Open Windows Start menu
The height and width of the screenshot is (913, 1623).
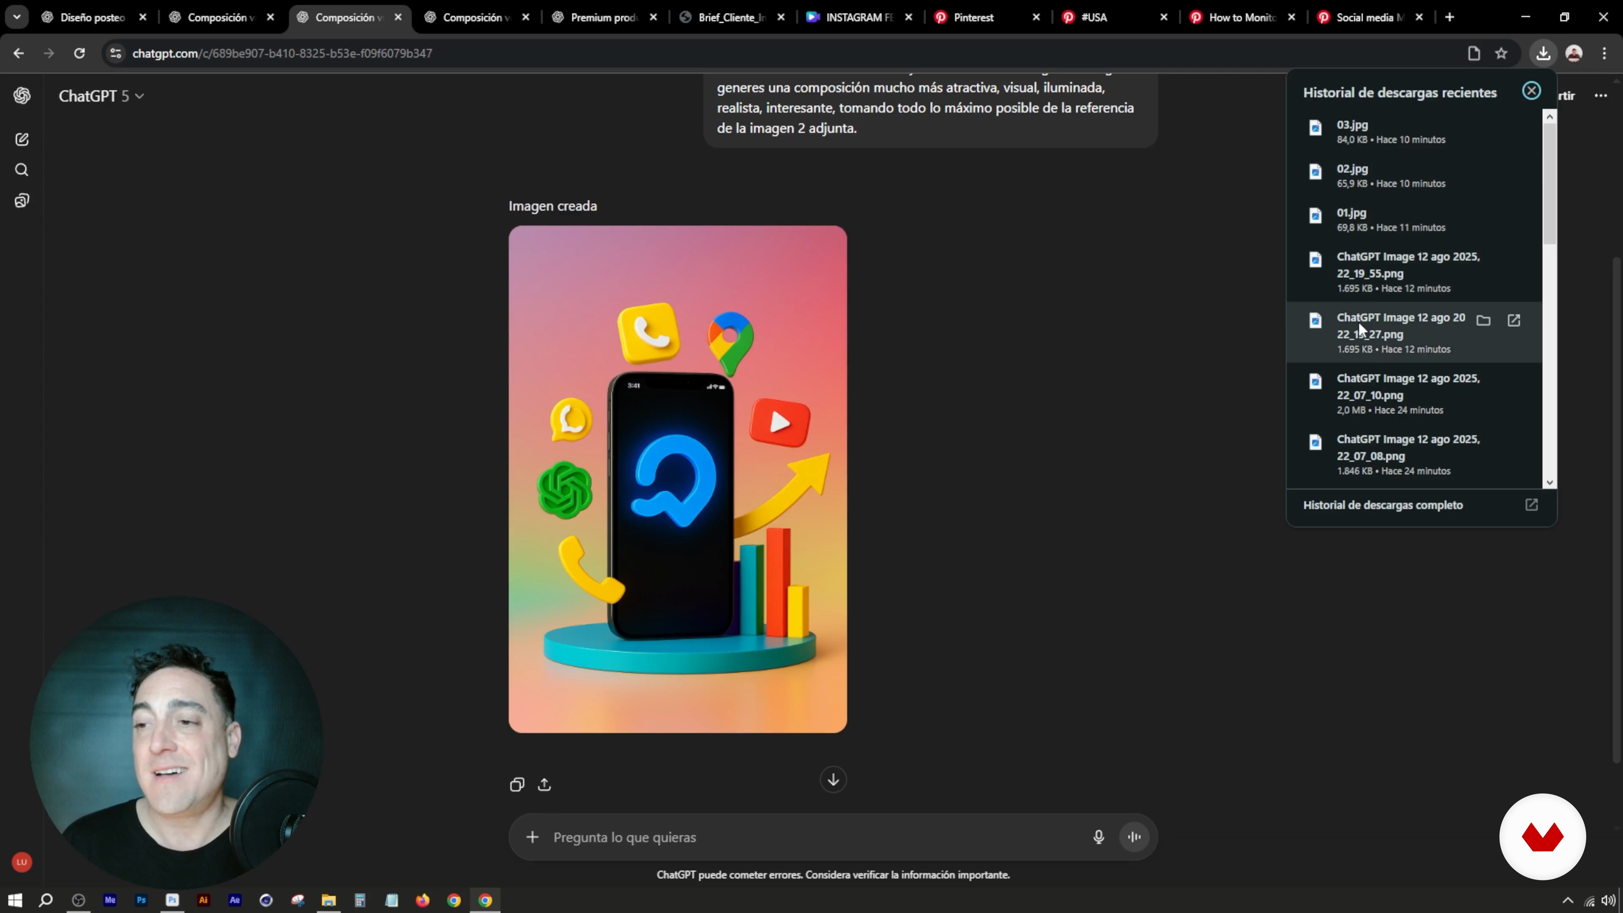(x=15, y=900)
